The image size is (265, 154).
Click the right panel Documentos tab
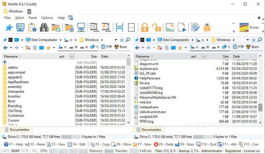click(148, 129)
